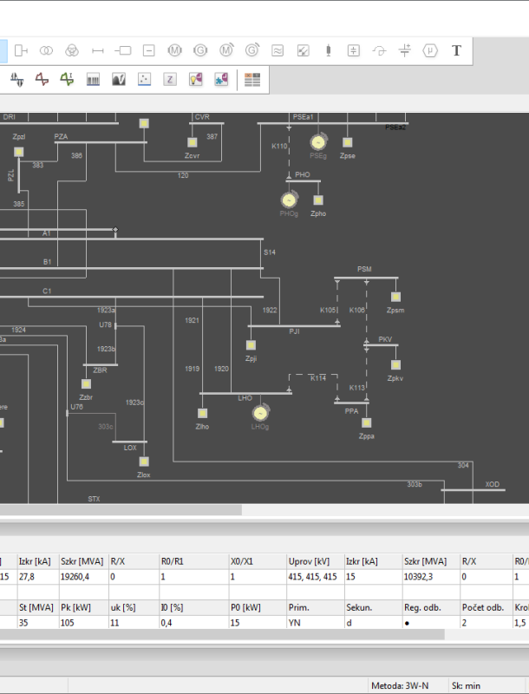Viewport: 529px width, 694px height.
Task: Click the Prim. value YN cell
Action: tap(316, 623)
